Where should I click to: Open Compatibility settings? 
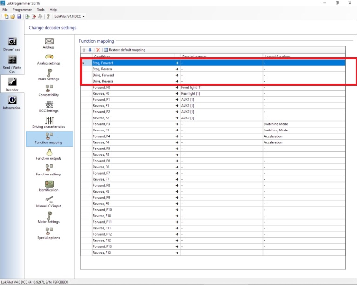point(49,91)
